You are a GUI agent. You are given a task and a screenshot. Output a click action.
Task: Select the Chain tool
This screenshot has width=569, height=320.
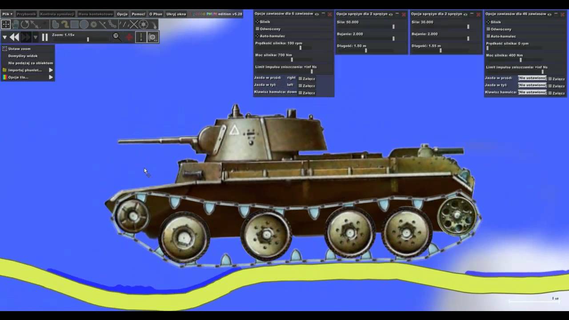(113, 24)
